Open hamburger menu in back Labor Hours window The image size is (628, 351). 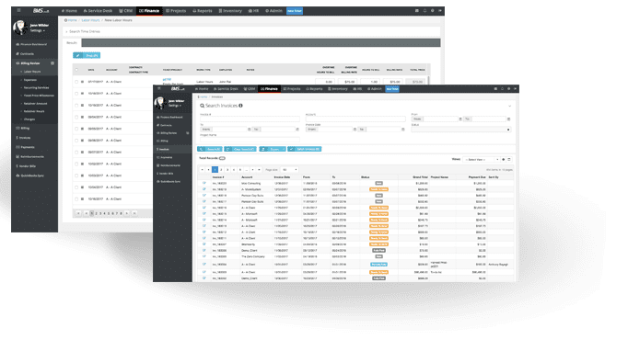[18, 10]
